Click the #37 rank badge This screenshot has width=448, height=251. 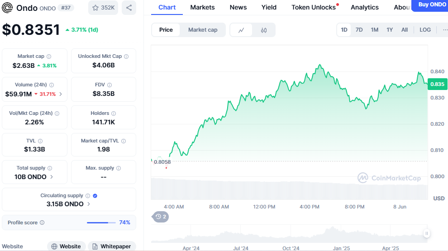pyautogui.click(x=66, y=8)
